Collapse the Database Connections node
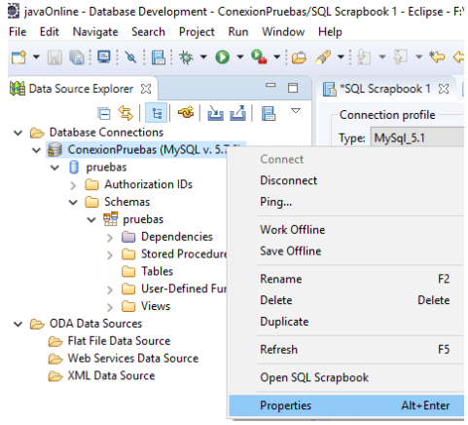 (x=18, y=133)
